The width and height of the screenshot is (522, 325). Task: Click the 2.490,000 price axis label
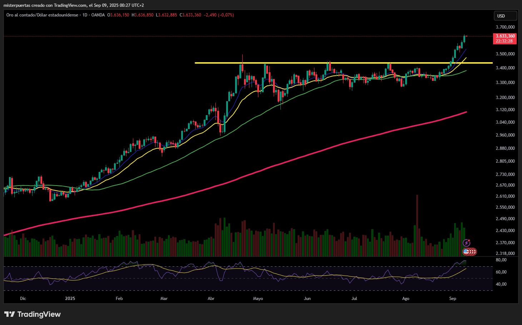click(x=505, y=219)
